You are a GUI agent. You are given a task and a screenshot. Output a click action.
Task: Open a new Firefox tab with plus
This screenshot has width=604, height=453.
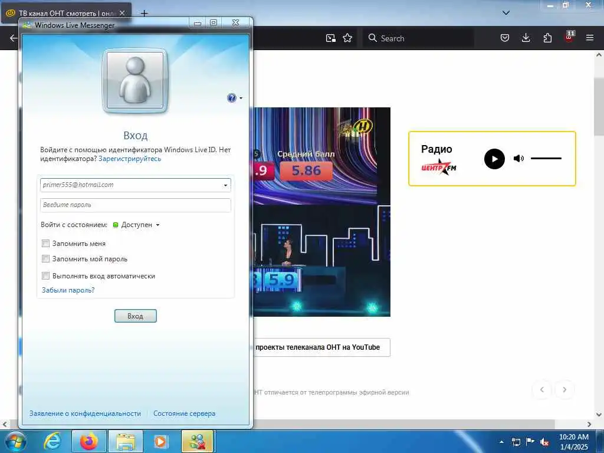point(144,14)
